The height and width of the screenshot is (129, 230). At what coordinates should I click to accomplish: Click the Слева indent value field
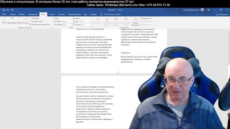pyautogui.click(x=67, y=21)
